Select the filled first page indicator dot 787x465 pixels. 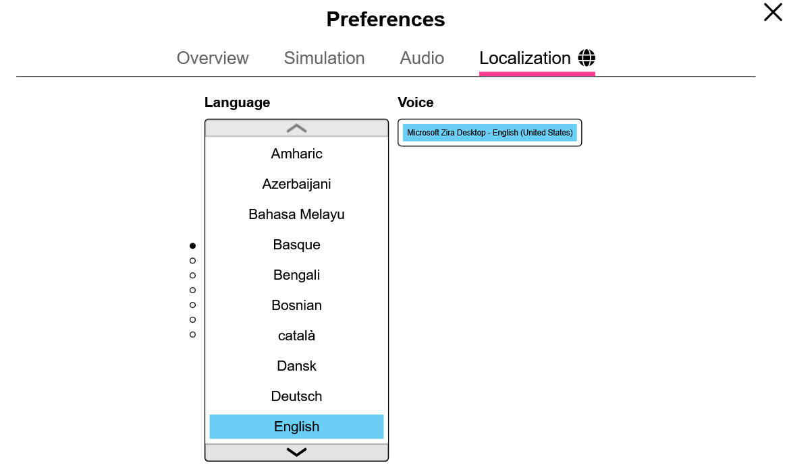(x=193, y=245)
